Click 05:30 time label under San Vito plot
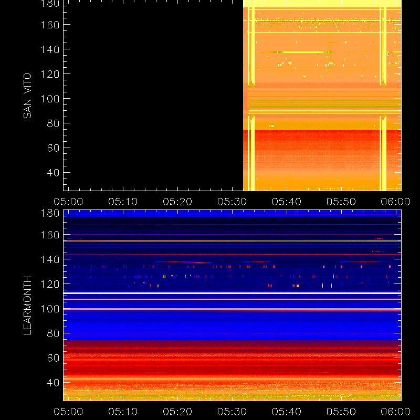Image resolution: width=420 pixels, height=420 pixels. coord(232,202)
